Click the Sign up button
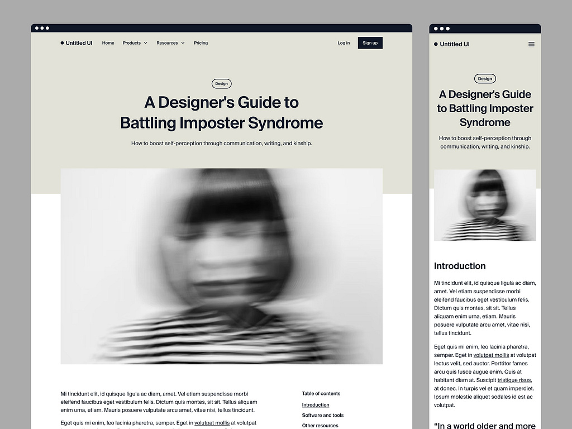572x429 pixels. (x=370, y=42)
